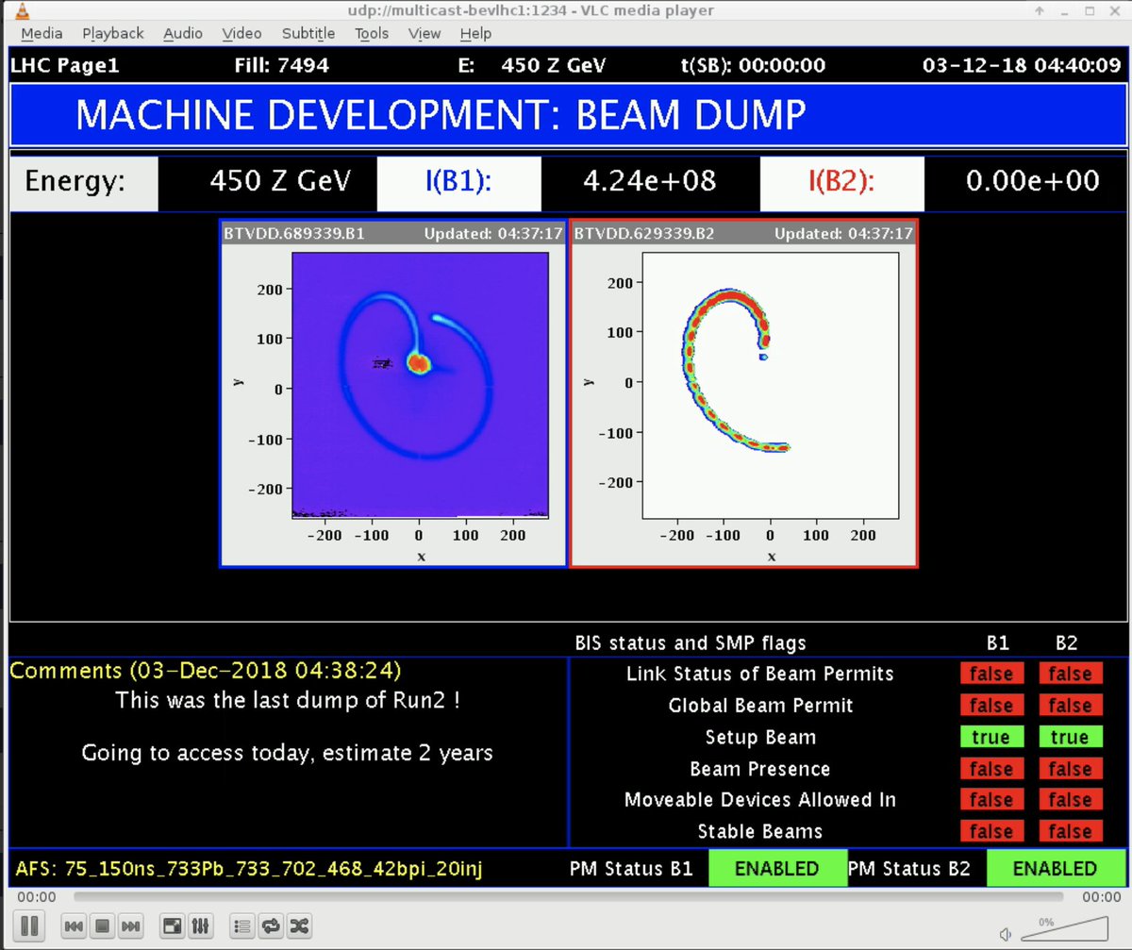
Task: Click the I(B1) label
Action: click(x=459, y=183)
